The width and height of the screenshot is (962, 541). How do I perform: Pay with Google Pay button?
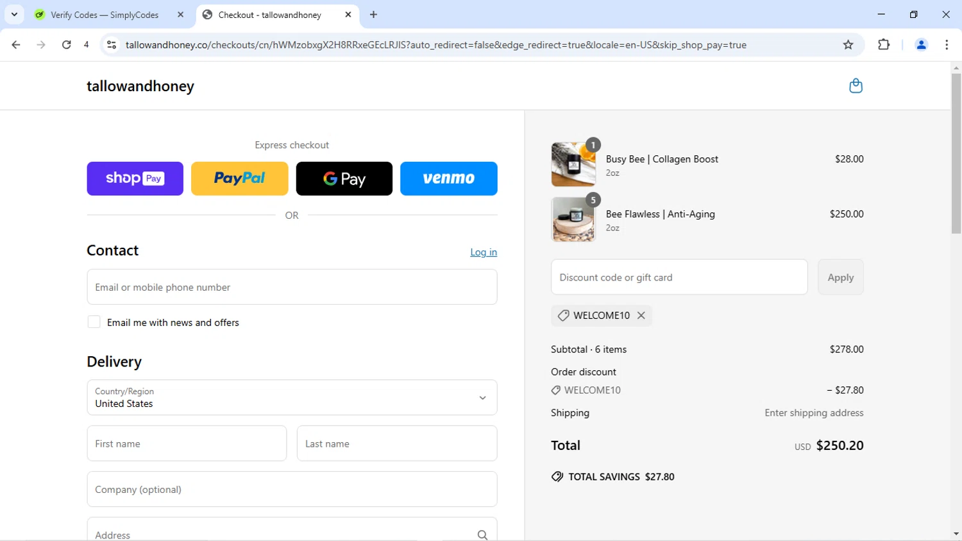click(344, 178)
